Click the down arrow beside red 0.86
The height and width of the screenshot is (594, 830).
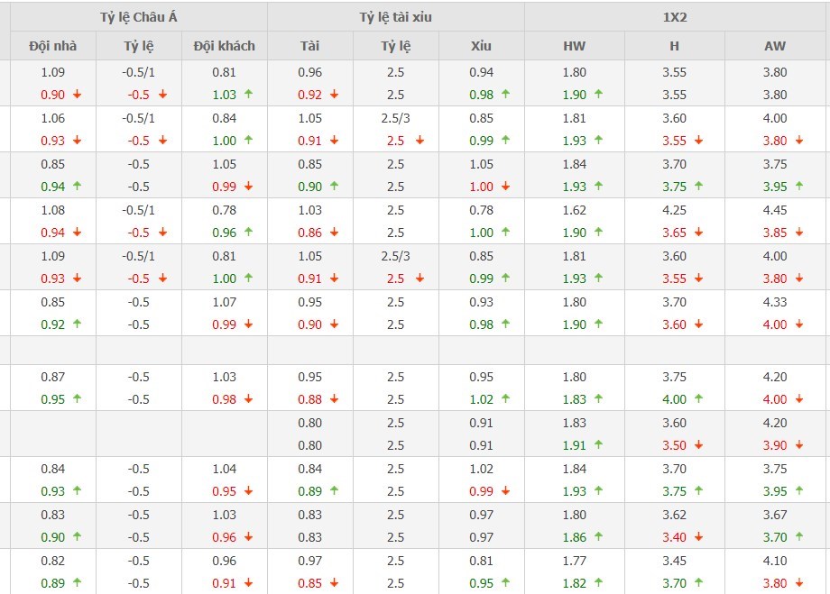coord(334,233)
